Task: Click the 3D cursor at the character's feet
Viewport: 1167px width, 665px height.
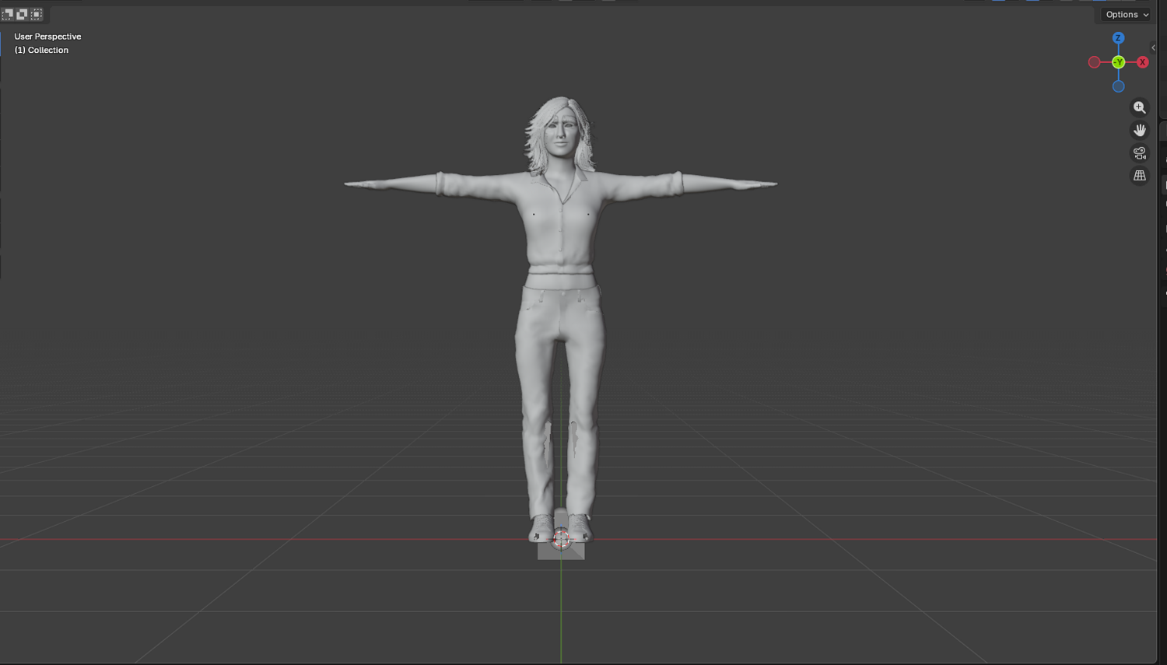Action: (x=561, y=538)
